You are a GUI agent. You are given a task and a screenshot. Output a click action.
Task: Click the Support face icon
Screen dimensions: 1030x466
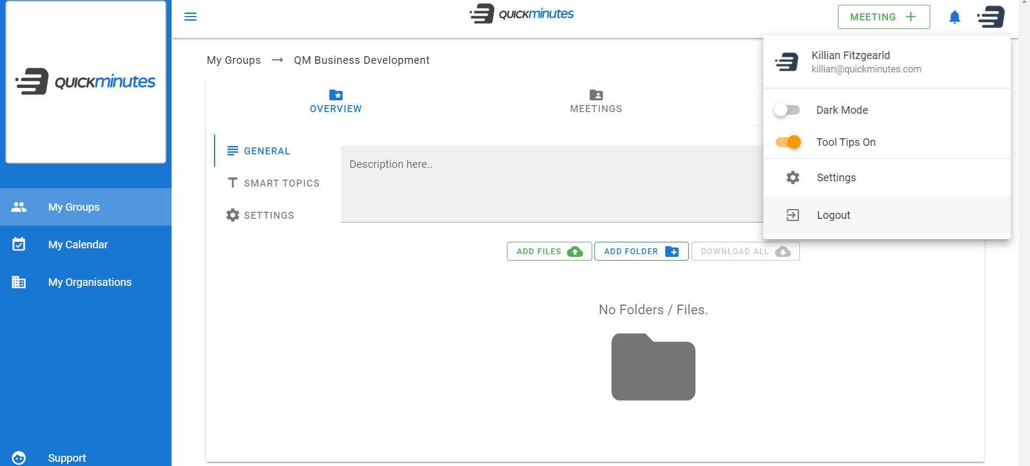[19, 458]
